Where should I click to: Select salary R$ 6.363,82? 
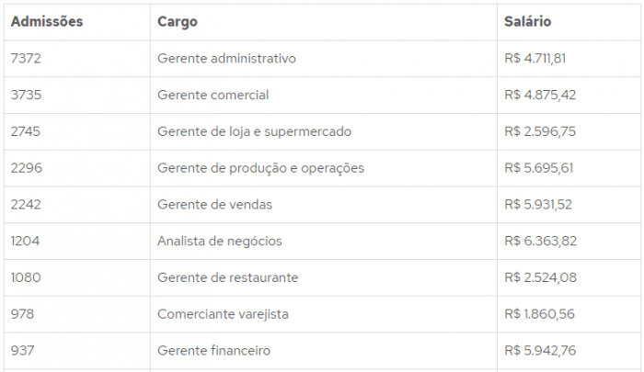pyautogui.click(x=541, y=241)
